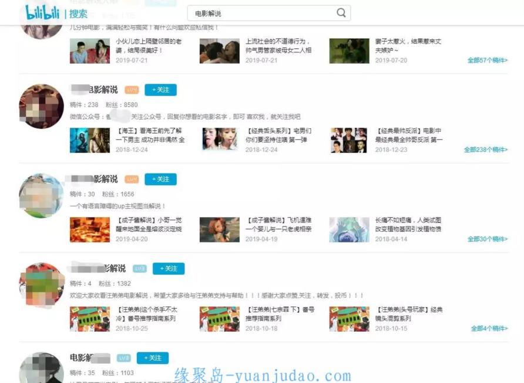Open video title 【经典舌头系列】宅男们
This screenshot has width=524, height=383.
(x=278, y=135)
